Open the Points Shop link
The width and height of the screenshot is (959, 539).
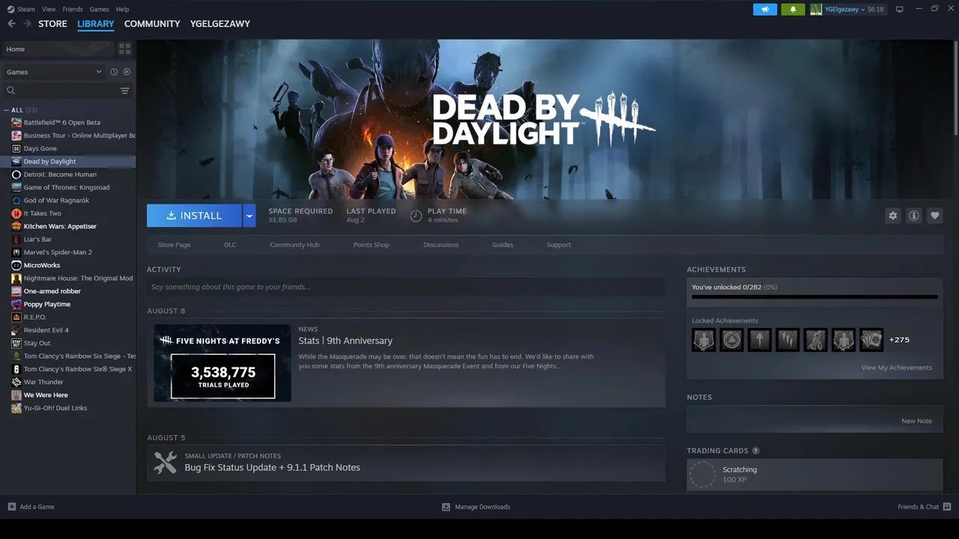coord(371,245)
